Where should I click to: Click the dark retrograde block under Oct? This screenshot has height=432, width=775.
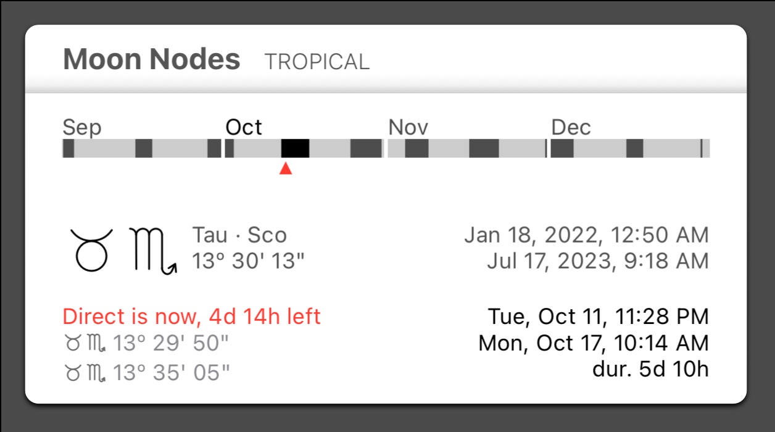pyautogui.click(x=295, y=148)
